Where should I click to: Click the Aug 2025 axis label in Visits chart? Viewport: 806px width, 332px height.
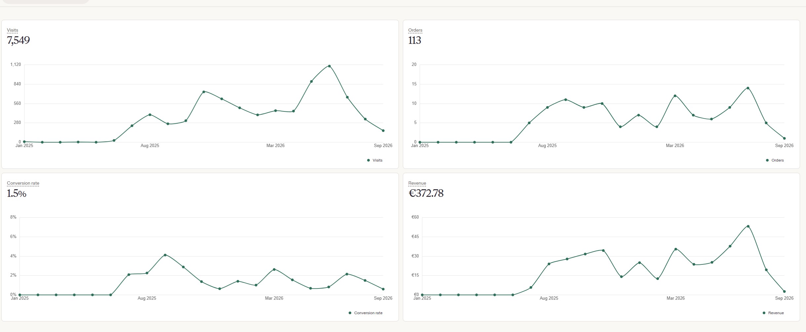point(150,145)
